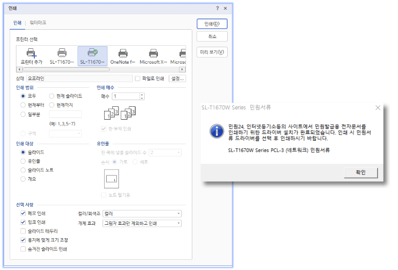Click the copies (매수) number field
Image resolution: width=398 pixels, height=270 pixels.
[126, 97]
